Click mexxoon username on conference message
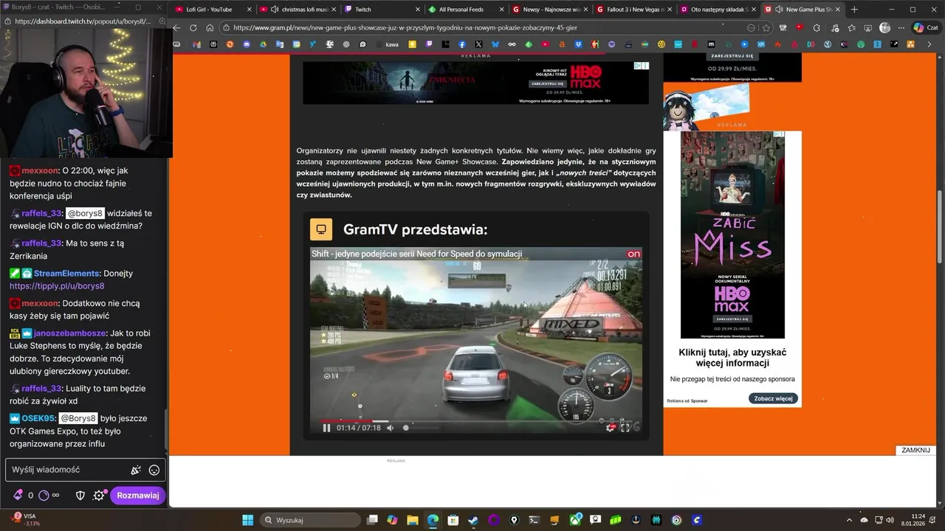945x531 pixels. 39,170
